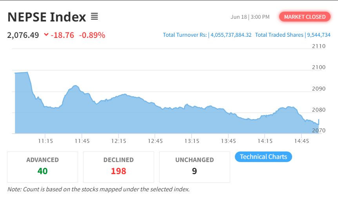Open Technical Charts

263,157
